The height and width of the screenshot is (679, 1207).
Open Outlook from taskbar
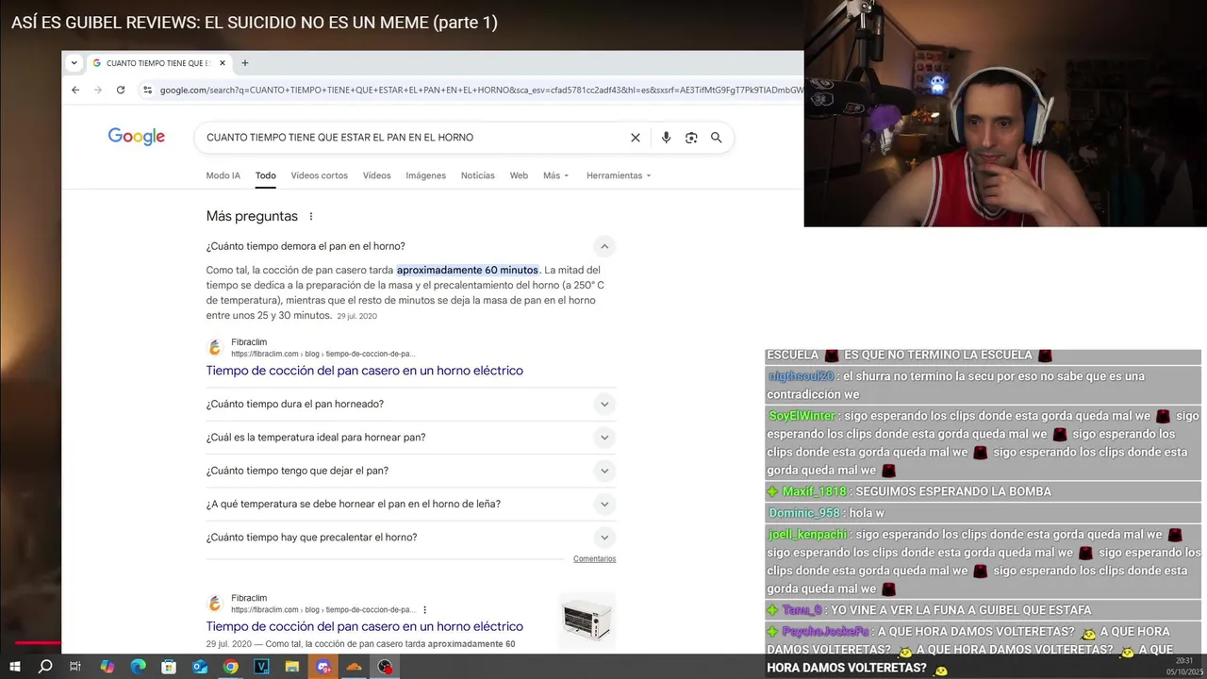[200, 667]
